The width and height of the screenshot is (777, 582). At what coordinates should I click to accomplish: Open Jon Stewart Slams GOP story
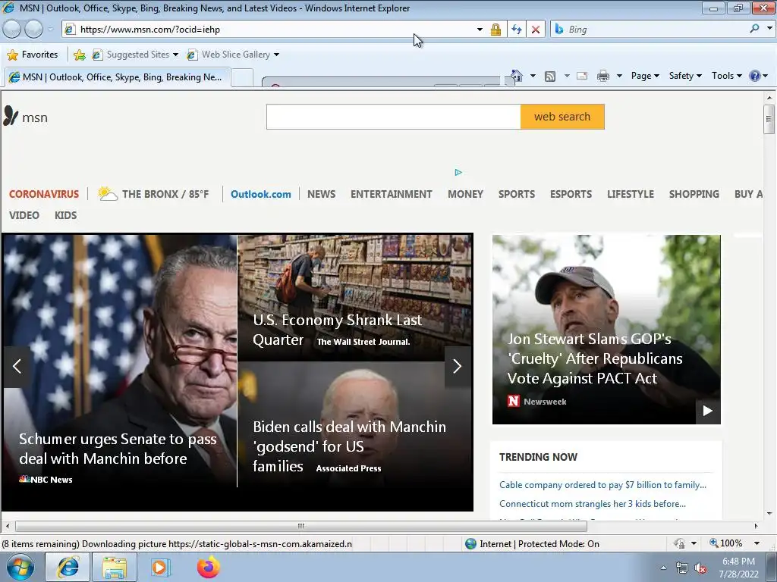[x=595, y=358]
